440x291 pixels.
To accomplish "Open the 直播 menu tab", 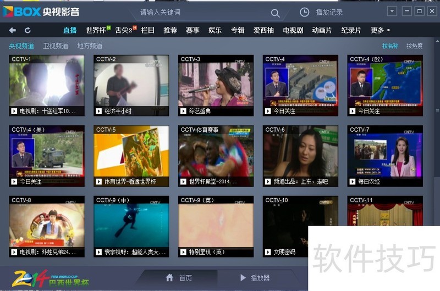I will [x=70, y=30].
